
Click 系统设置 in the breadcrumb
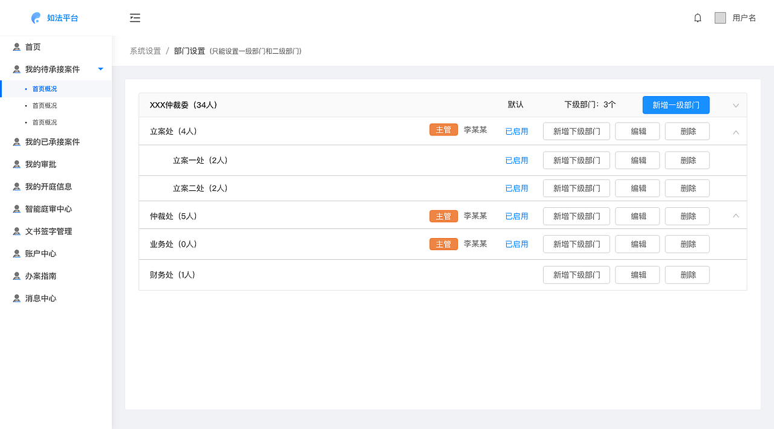(x=145, y=51)
